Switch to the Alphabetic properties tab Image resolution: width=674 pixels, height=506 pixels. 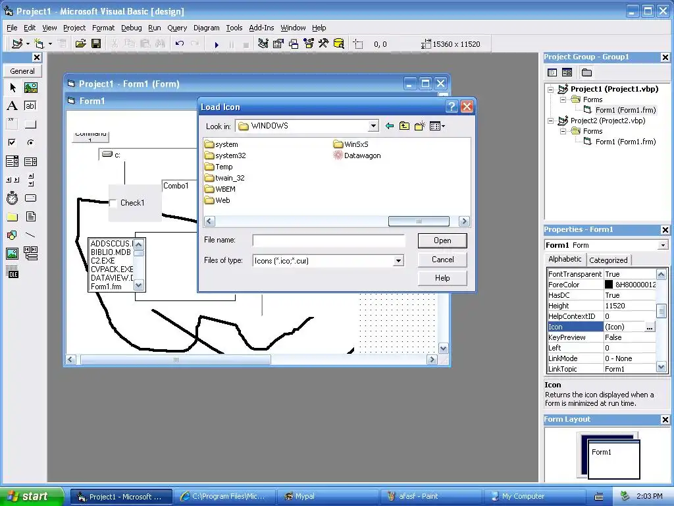pyautogui.click(x=565, y=259)
